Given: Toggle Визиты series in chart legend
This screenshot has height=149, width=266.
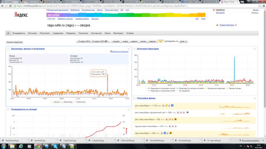Looking at the screenshot, I should pos(56,102).
